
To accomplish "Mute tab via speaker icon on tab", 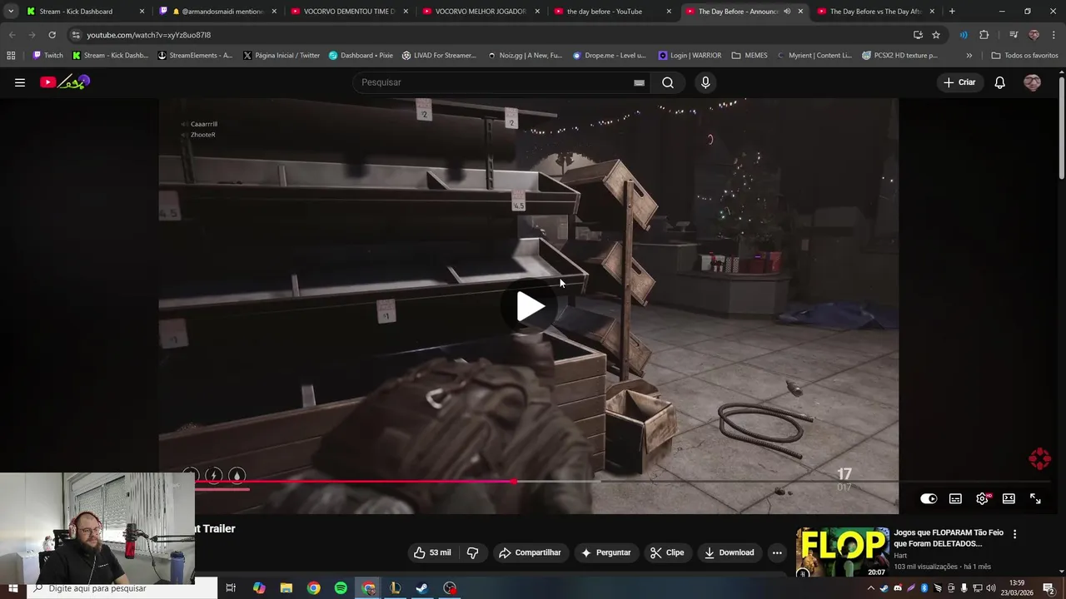I will (787, 12).
